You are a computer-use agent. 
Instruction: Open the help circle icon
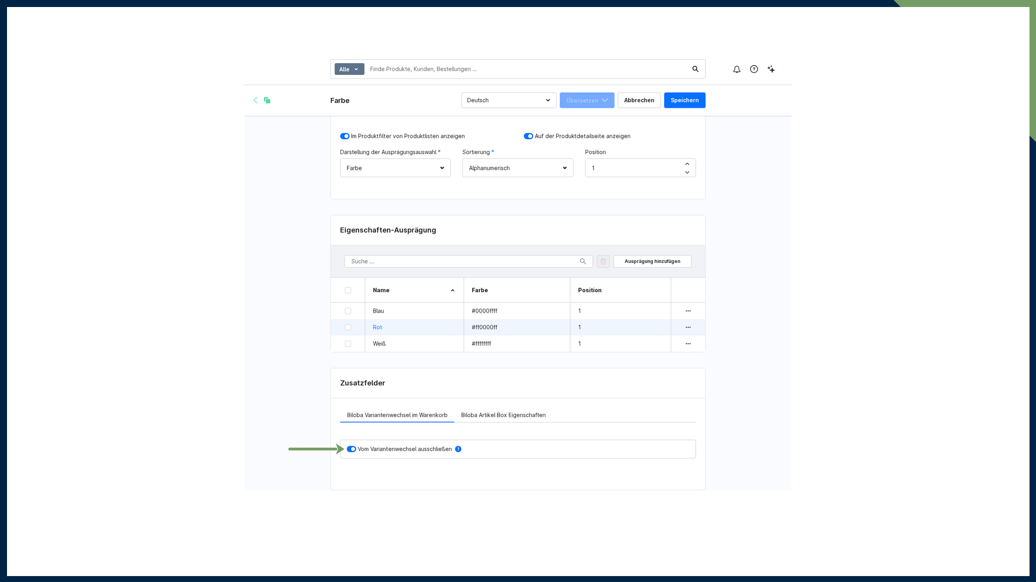(754, 69)
